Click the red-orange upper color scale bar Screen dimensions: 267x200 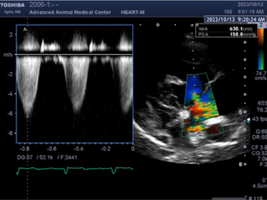tap(261, 36)
